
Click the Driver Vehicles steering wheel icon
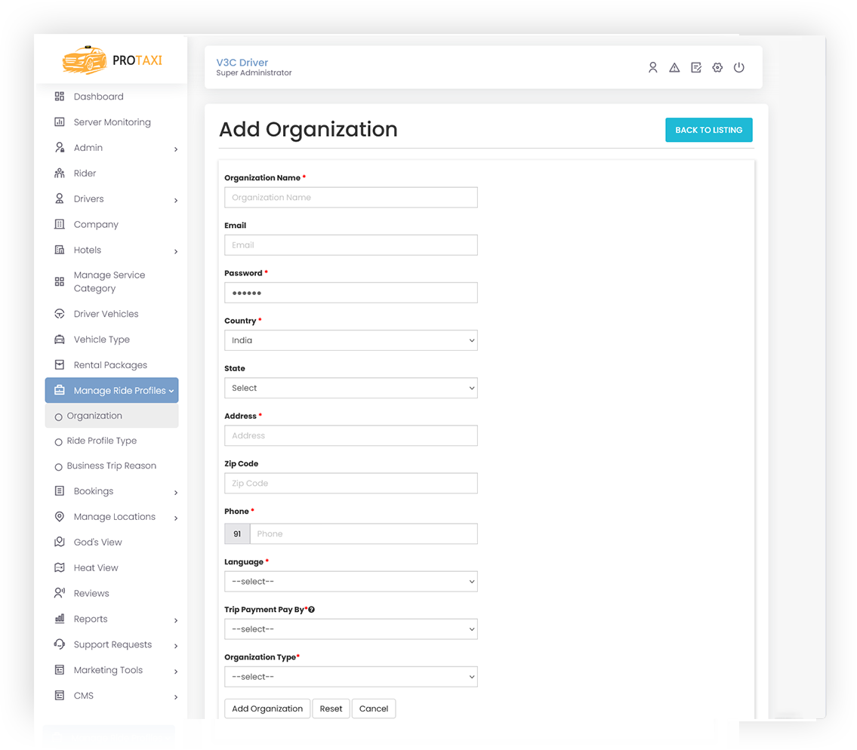coord(60,314)
